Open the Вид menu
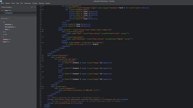Screen dimensions: 193x108 (x=17, y=3)
